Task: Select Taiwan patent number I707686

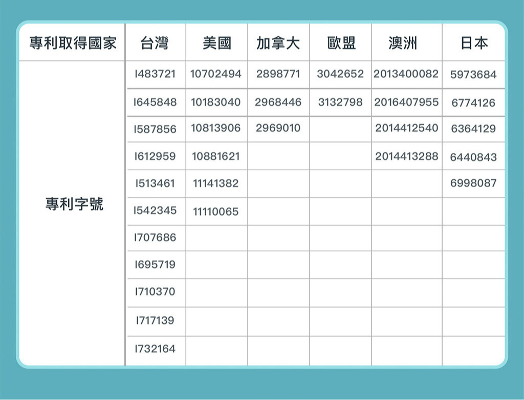Action: click(x=155, y=238)
